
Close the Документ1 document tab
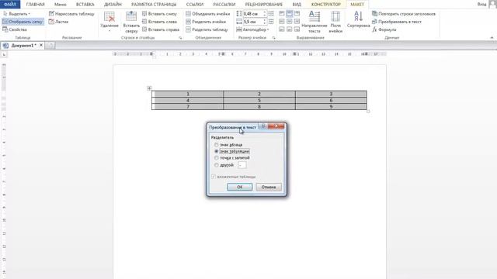[x=41, y=45]
